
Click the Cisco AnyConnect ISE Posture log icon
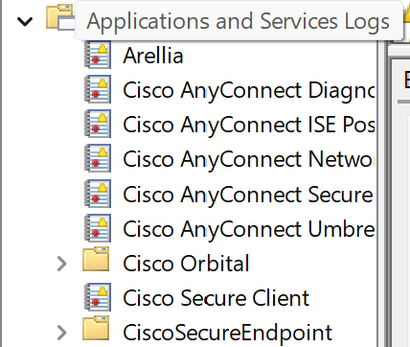(x=98, y=124)
